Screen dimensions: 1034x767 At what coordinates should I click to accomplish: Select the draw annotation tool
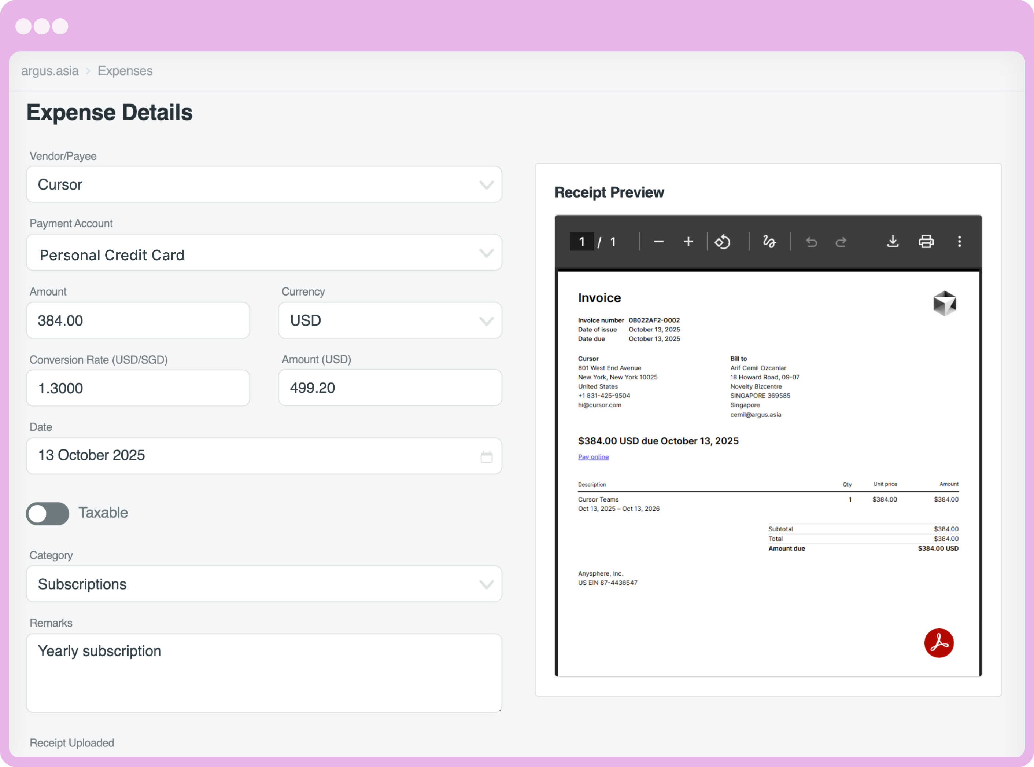pos(769,241)
